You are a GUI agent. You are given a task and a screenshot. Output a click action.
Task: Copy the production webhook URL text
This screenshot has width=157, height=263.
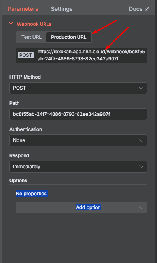click(91, 55)
